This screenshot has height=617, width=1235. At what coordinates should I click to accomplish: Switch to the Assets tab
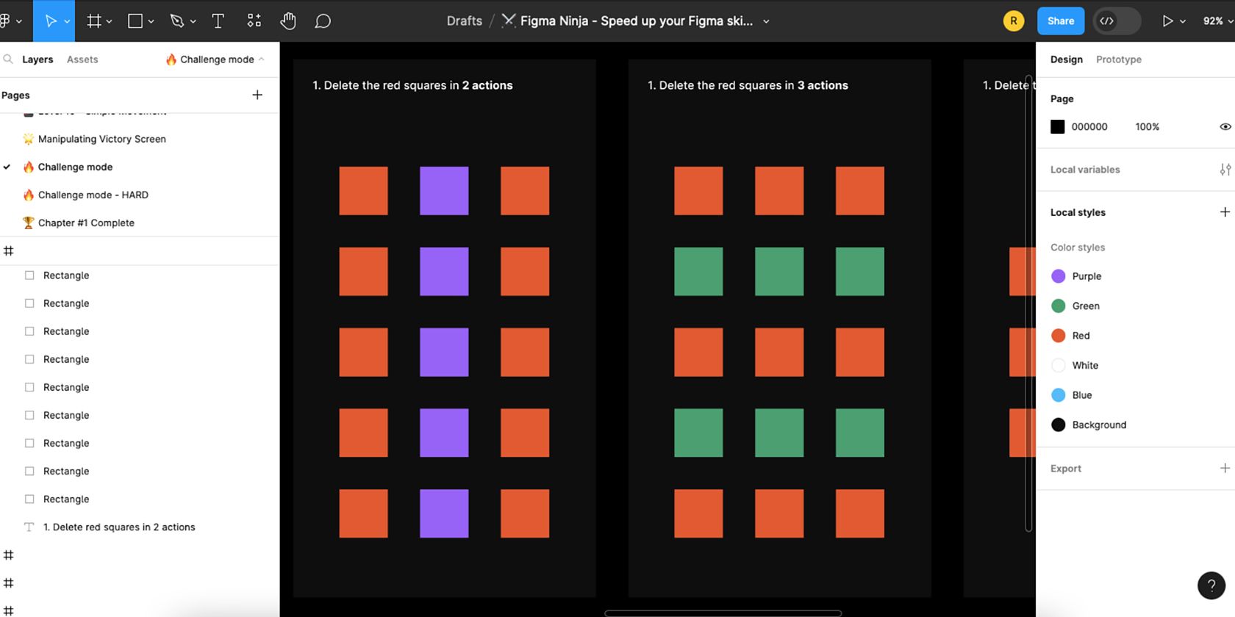[82, 59]
